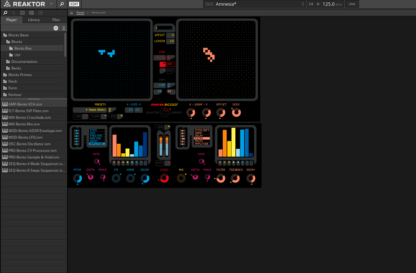This screenshot has width=416, height=273.
Task: Select PRO-Bento Sample & Hold.ism file
Action: (34, 157)
